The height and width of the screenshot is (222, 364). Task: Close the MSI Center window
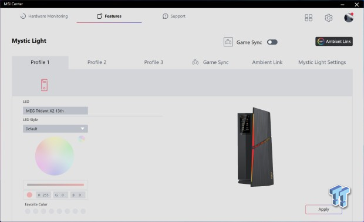[x=357, y=5]
